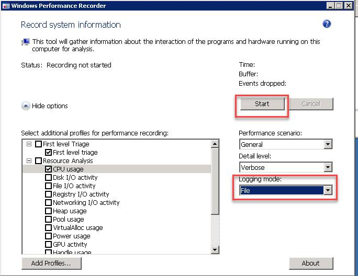Viewport: 358px width, 276px height.
Task: Collapse the First level Triage tree node
Action: tap(29, 144)
